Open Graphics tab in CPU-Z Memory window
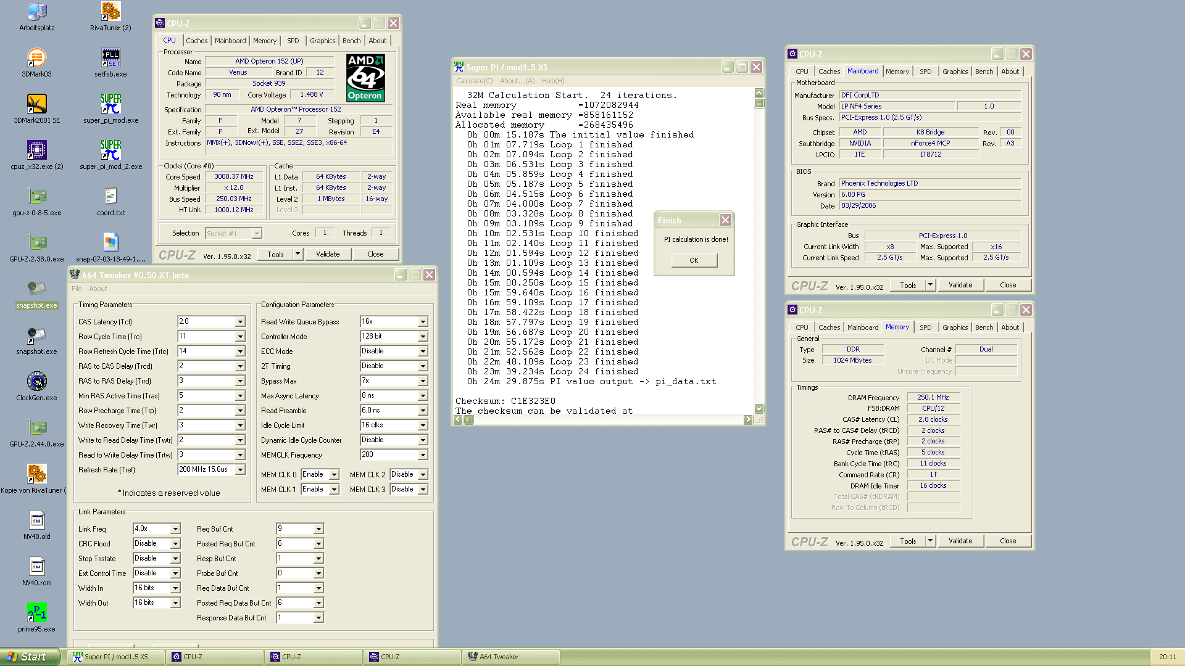Viewport: 1185px width, 666px height. tap(955, 327)
